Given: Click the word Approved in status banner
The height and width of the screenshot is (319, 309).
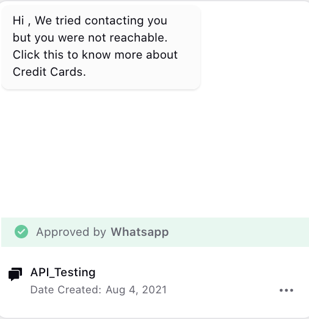Looking at the screenshot, I should [x=63, y=232].
